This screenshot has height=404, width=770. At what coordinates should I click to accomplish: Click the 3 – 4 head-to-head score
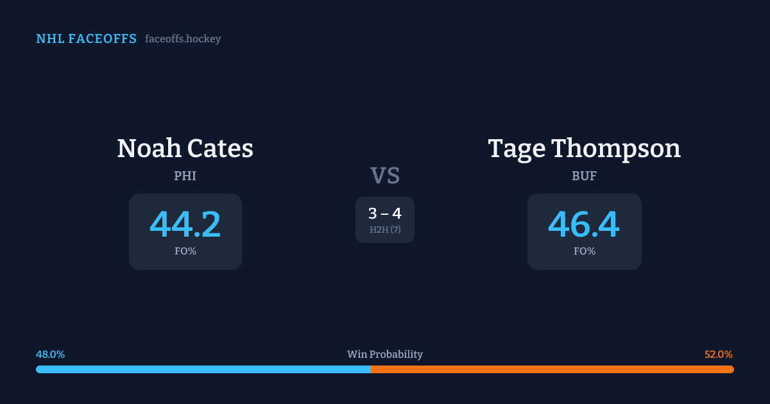[385, 214]
